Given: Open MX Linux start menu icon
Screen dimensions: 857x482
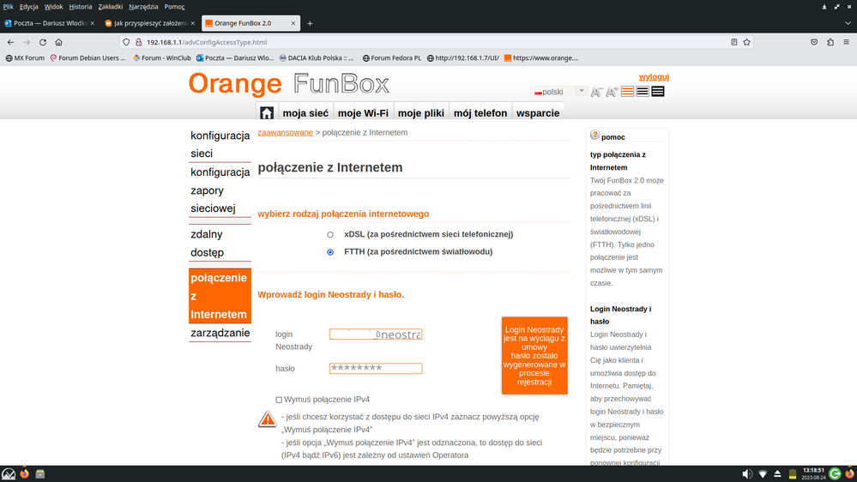Looking at the screenshot, I should 9,473.
